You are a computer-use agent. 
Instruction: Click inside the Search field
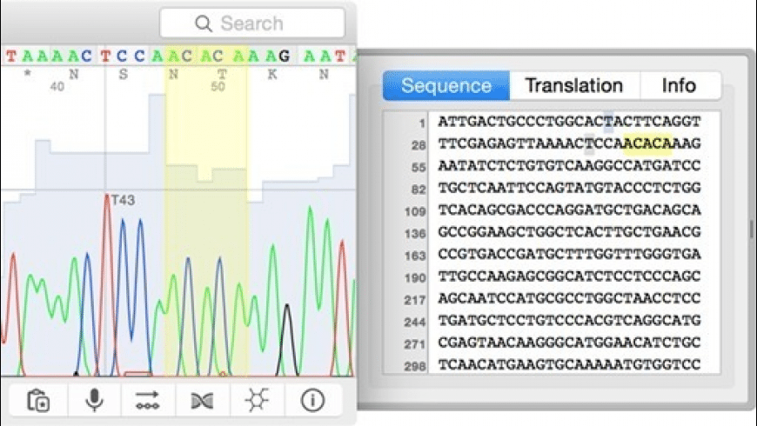pos(261,23)
